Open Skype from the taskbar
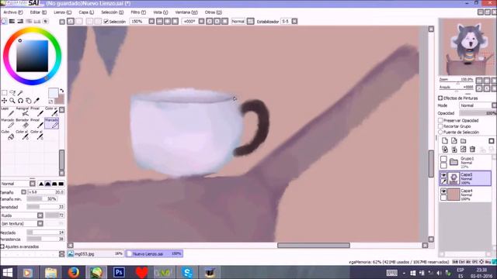This screenshot has width=497, height=279. click(x=187, y=272)
